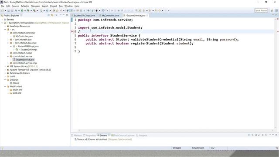Maximize the bottom Servers panel

276,135
